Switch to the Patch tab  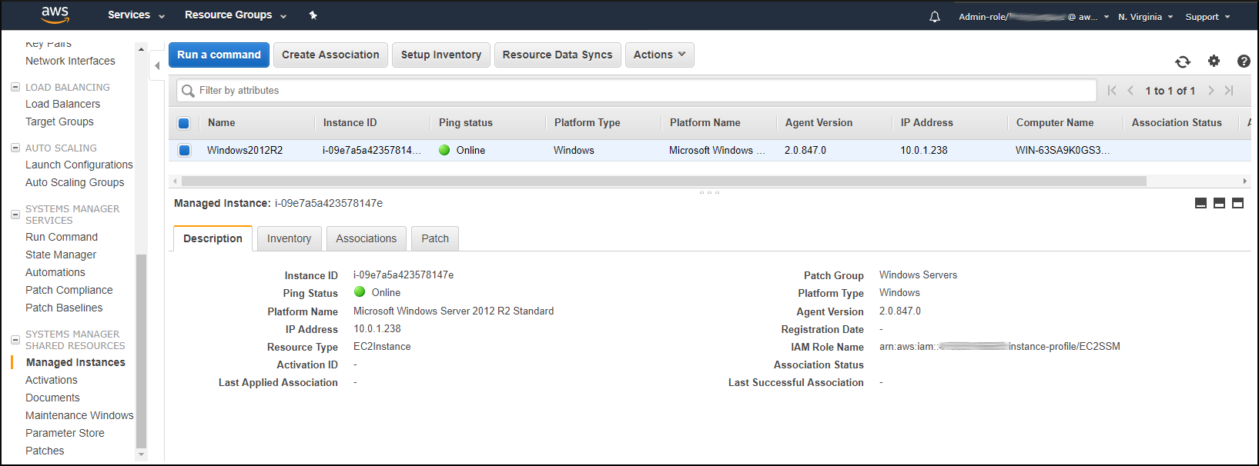(x=435, y=238)
